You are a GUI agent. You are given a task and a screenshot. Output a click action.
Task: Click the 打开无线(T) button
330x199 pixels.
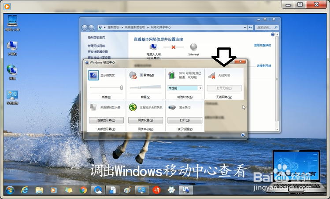pos(224,88)
